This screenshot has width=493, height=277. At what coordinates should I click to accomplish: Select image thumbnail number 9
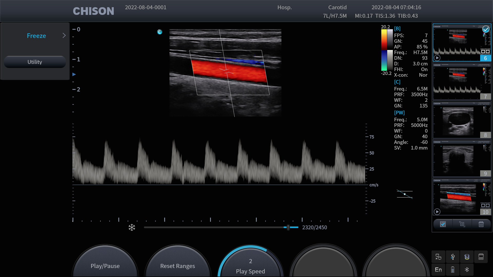(462, 158)
